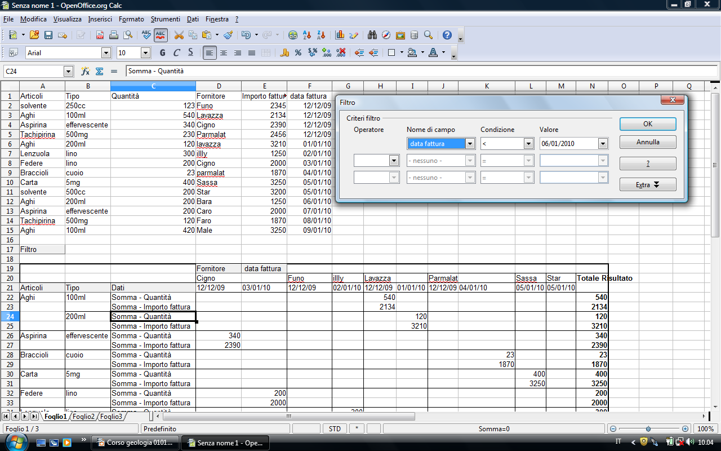
Task: Open the 'data fattura' field name dropdown
Action: (470, 144)
